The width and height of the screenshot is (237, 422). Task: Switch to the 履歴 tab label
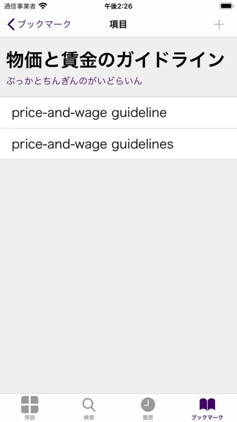(148, 417)
